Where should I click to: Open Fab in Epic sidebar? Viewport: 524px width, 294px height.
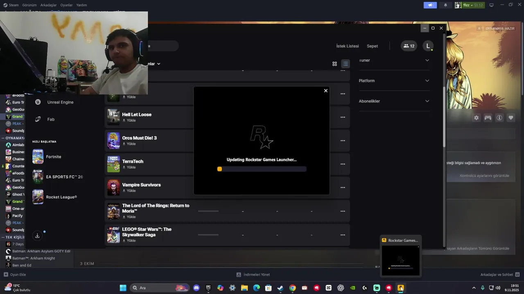point(45,119)
